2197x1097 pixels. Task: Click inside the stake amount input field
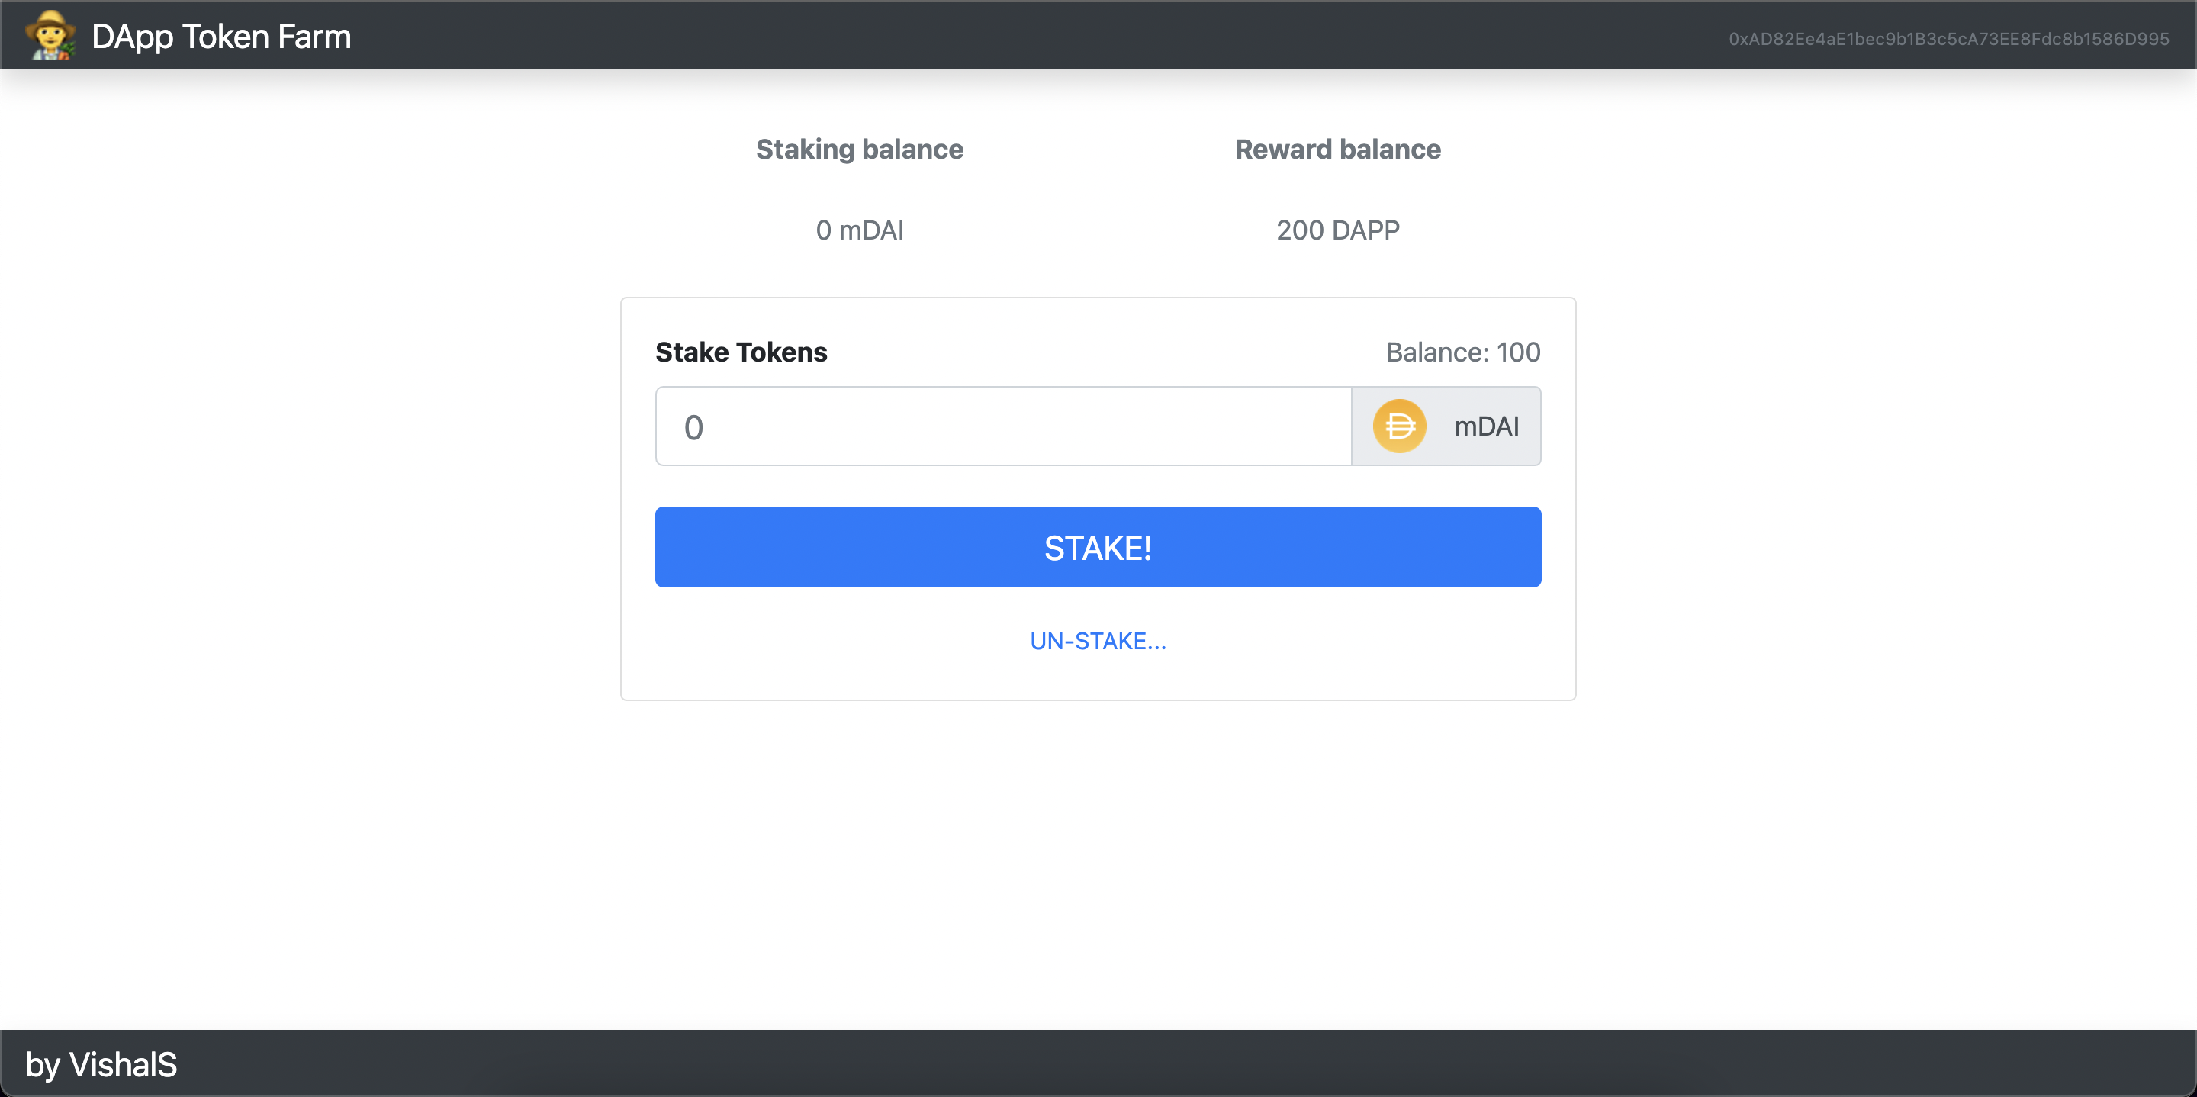pos(998,426)
